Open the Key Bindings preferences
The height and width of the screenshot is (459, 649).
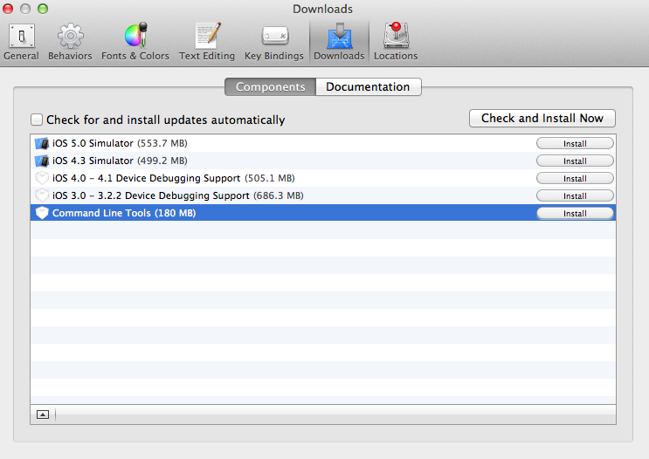coord(274,42)
